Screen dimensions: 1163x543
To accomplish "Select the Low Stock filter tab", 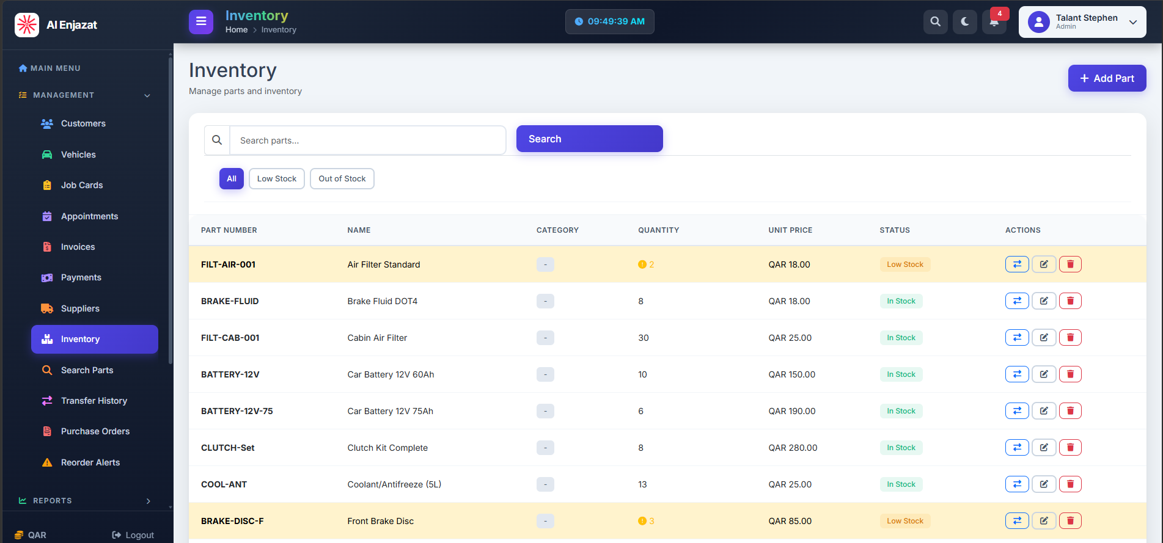I will [277, 178].
